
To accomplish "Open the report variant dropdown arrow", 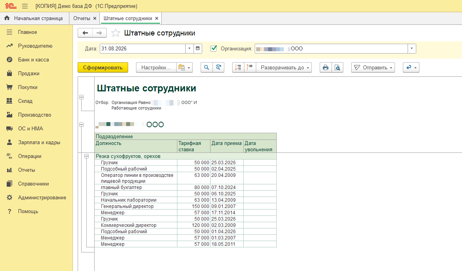I will (189, 67).
